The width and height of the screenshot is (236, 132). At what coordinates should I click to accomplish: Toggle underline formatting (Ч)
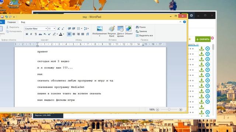(x=36, y=34)
